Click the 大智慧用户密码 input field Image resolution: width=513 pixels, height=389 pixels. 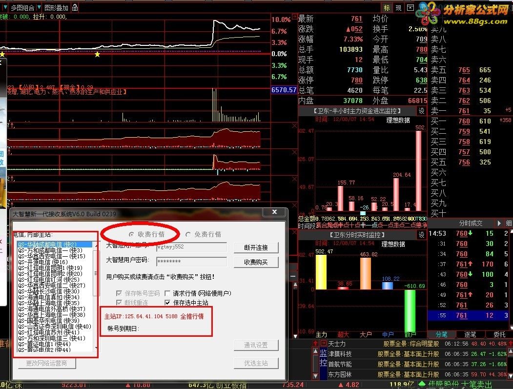(192, 262)
